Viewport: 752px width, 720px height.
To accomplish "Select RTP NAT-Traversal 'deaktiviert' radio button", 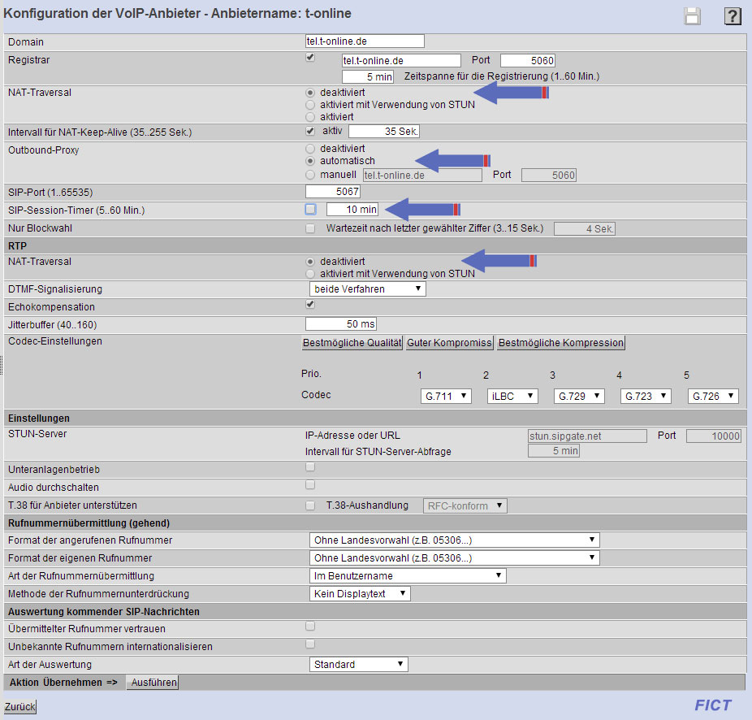I will [x=310, y=262].
